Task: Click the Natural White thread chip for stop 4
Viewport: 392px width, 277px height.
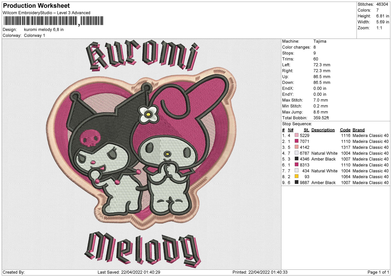Action: click(x=297, y=153)
